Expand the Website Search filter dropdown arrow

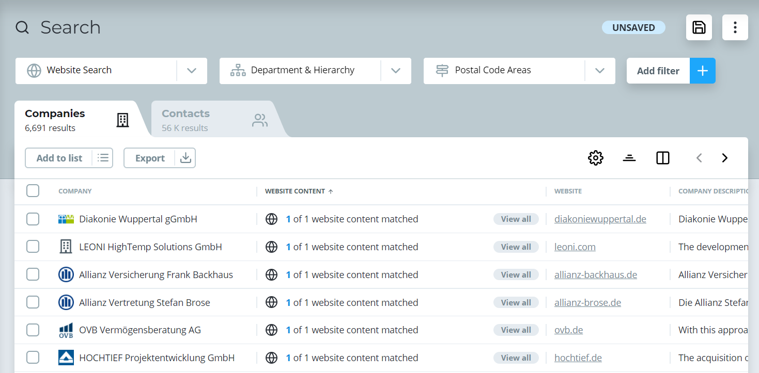coord(192,71)
